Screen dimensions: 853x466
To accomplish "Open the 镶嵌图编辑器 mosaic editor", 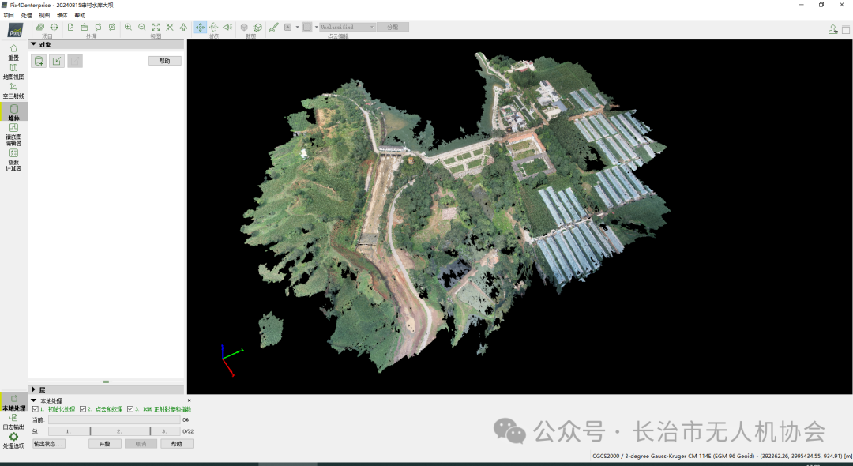I will point(13,134).
